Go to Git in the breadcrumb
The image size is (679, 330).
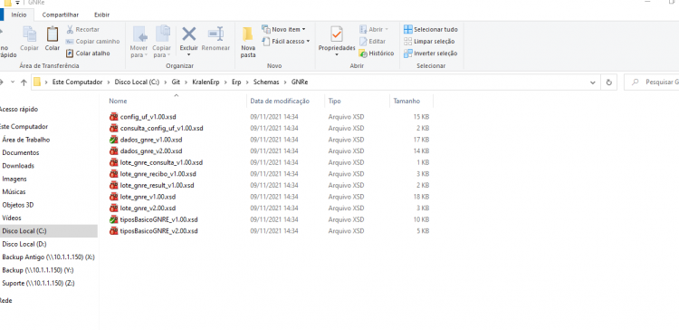pos(176,82)
